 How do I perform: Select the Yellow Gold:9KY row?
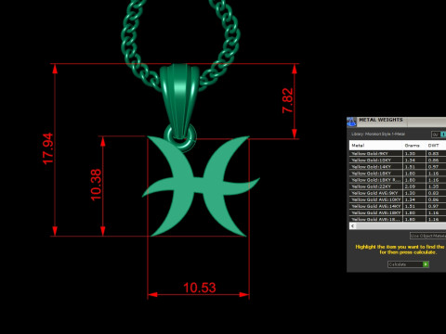398,153
